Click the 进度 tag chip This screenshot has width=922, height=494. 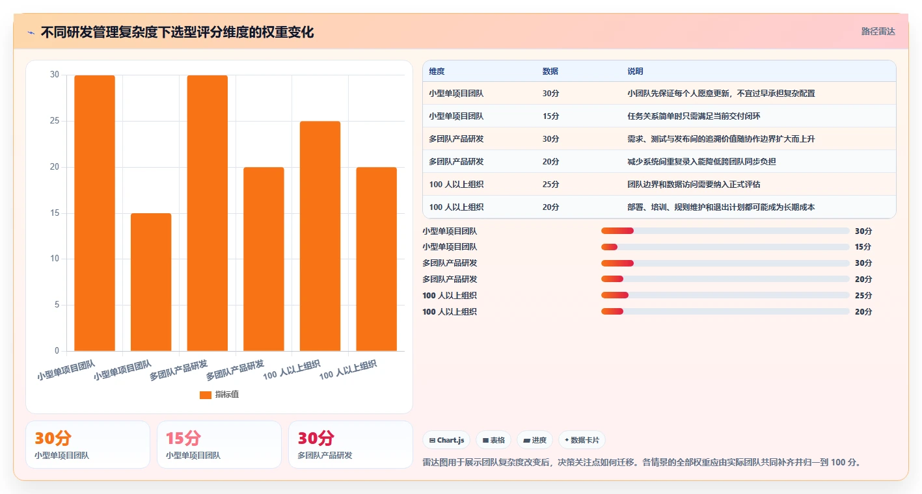[535, 440]
